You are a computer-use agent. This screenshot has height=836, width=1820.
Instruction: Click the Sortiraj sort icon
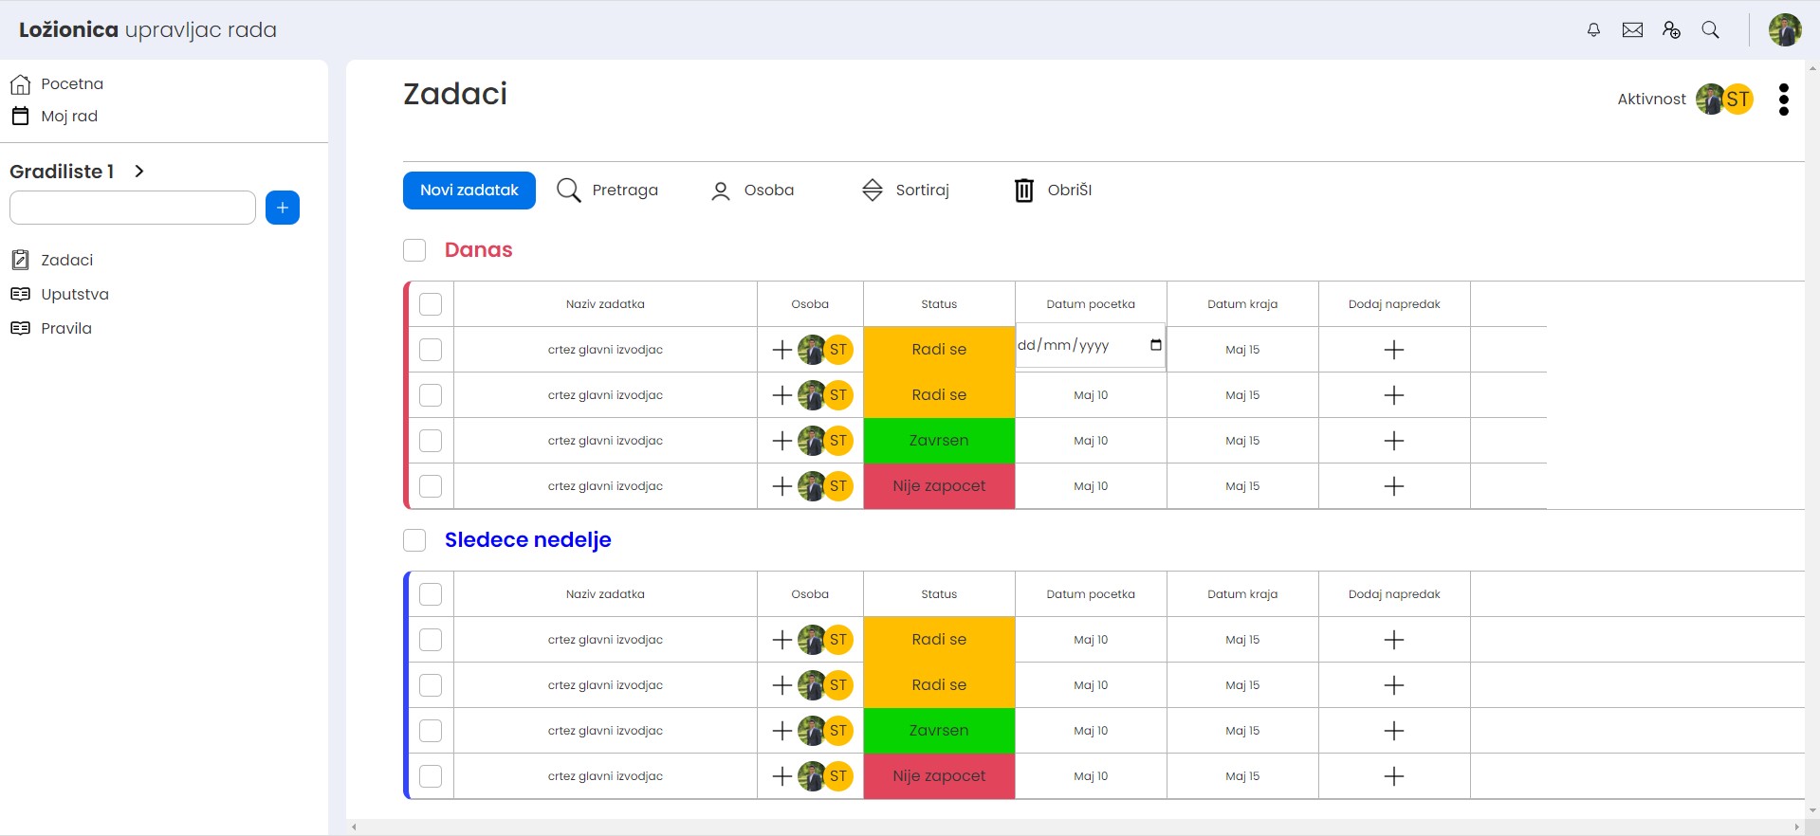[872, 191]
